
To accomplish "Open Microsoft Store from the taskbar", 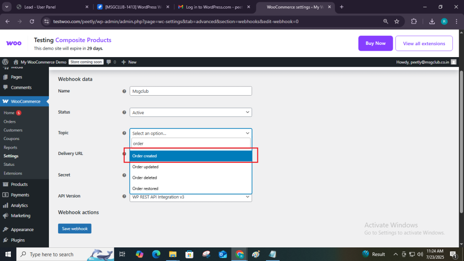I will [x=189, y=254].
